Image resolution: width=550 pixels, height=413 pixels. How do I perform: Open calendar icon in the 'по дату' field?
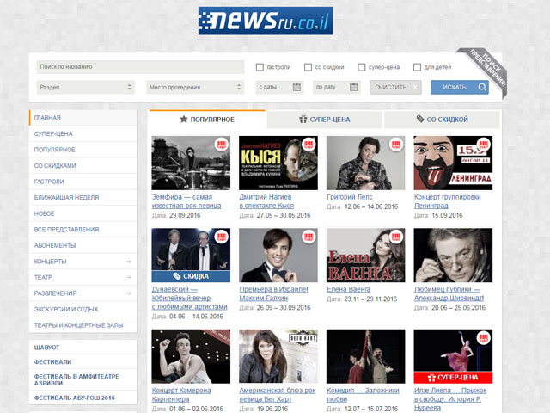pos(353,87)
